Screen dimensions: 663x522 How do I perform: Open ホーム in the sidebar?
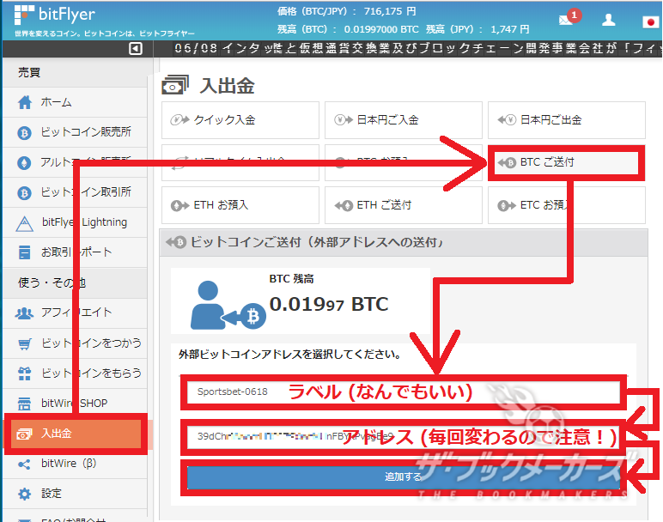pyautogui.click(x=56, y=102)
